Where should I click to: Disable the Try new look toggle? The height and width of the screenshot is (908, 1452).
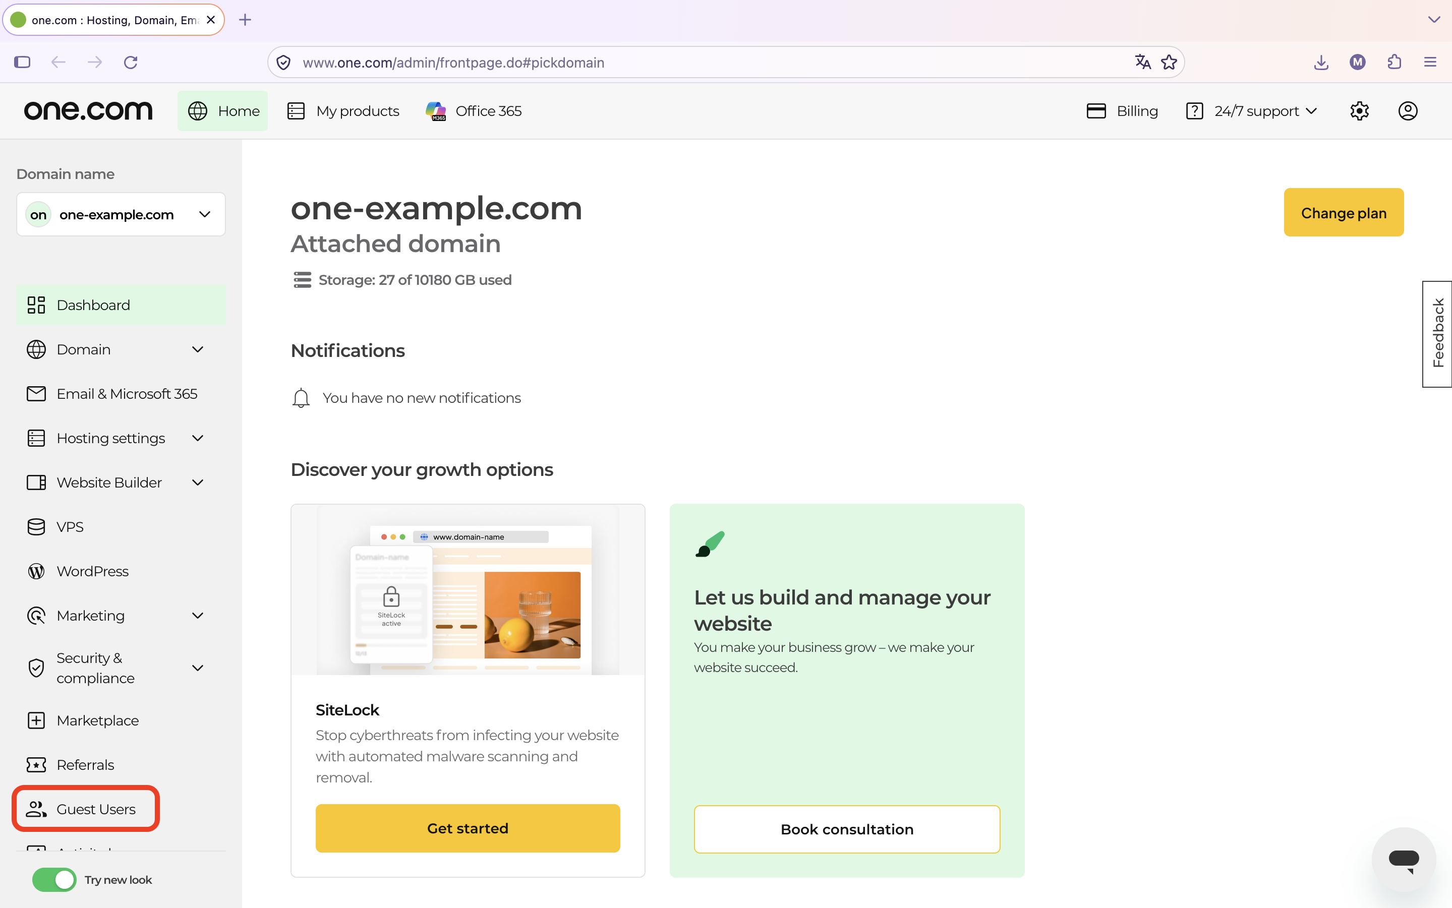tap(54, 880)
